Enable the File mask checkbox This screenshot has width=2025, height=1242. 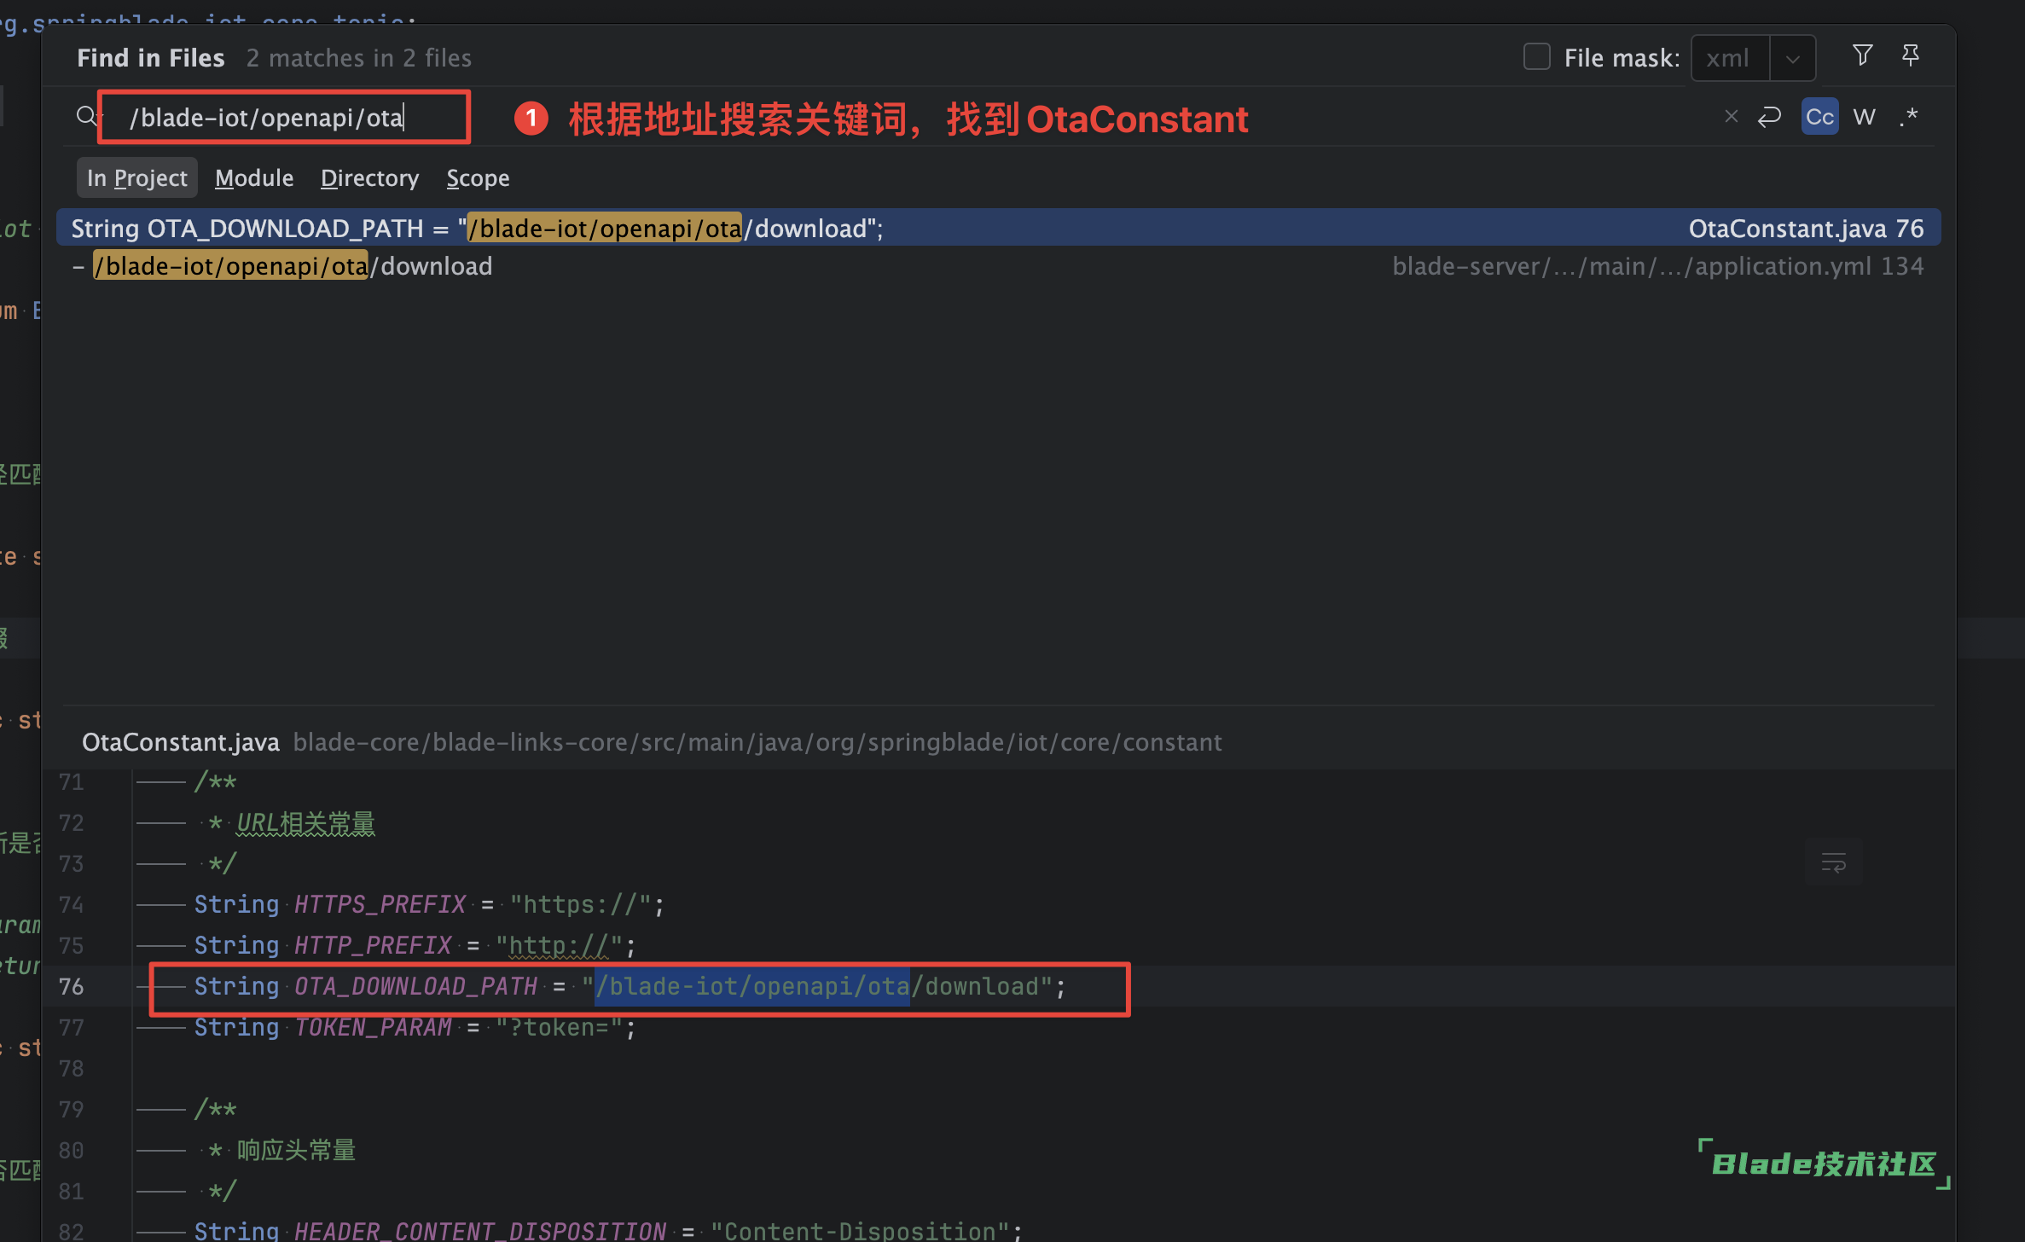click(1537, 57)
